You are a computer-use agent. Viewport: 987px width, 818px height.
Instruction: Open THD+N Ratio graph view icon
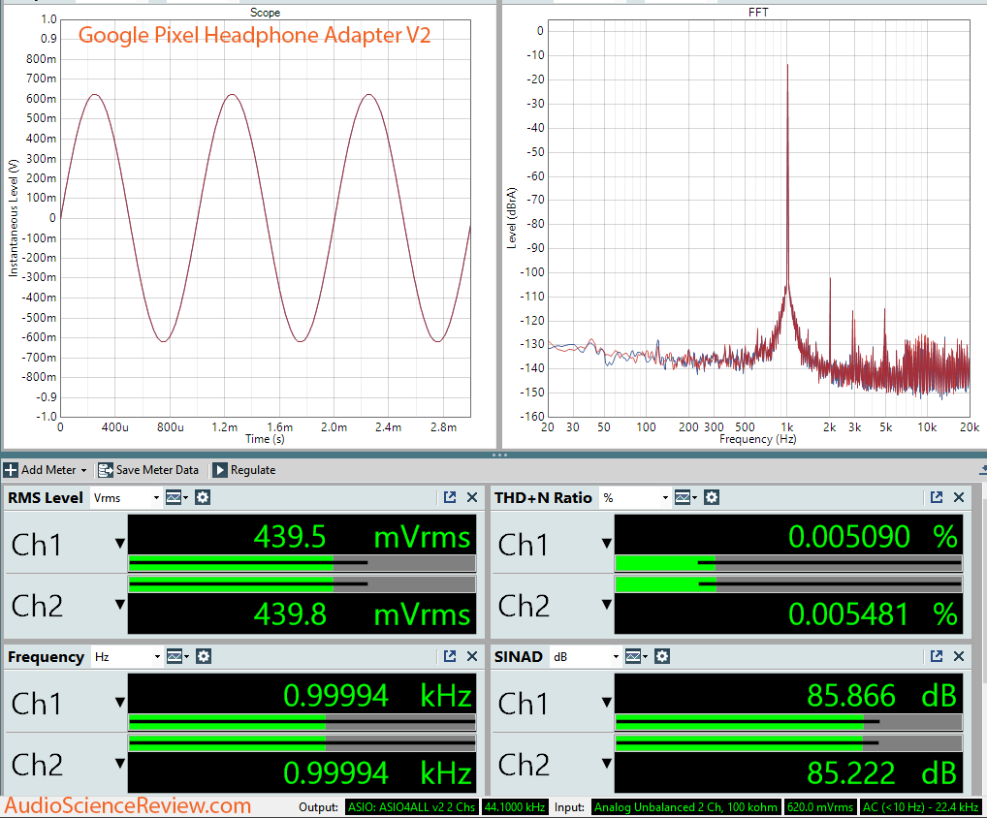pos(685,498)
